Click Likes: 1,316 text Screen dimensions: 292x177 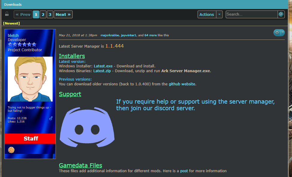pyautogui.click(x=16, y=122)
